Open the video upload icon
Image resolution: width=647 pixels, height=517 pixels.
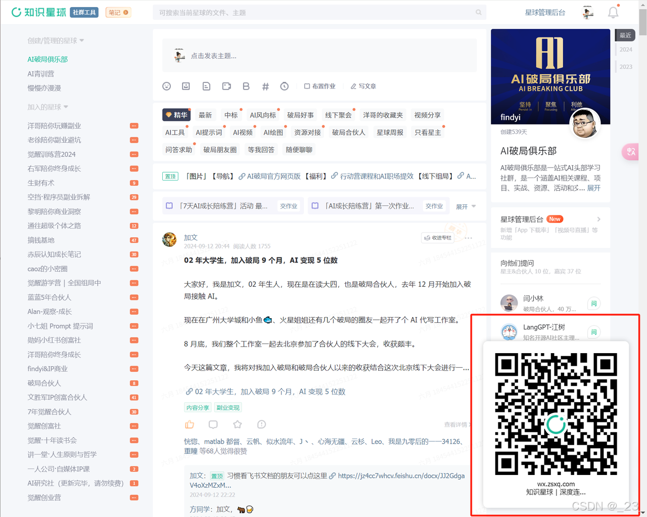pos(226,86)
